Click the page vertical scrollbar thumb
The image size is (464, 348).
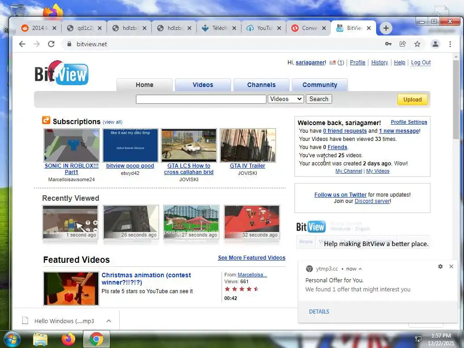(456, 99)
